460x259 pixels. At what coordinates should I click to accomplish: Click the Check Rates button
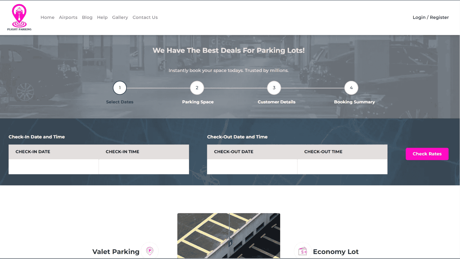click(427, 154)
